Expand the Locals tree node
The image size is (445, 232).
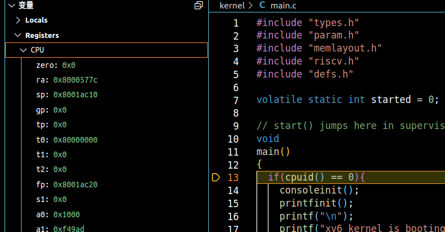pos(18,20)
